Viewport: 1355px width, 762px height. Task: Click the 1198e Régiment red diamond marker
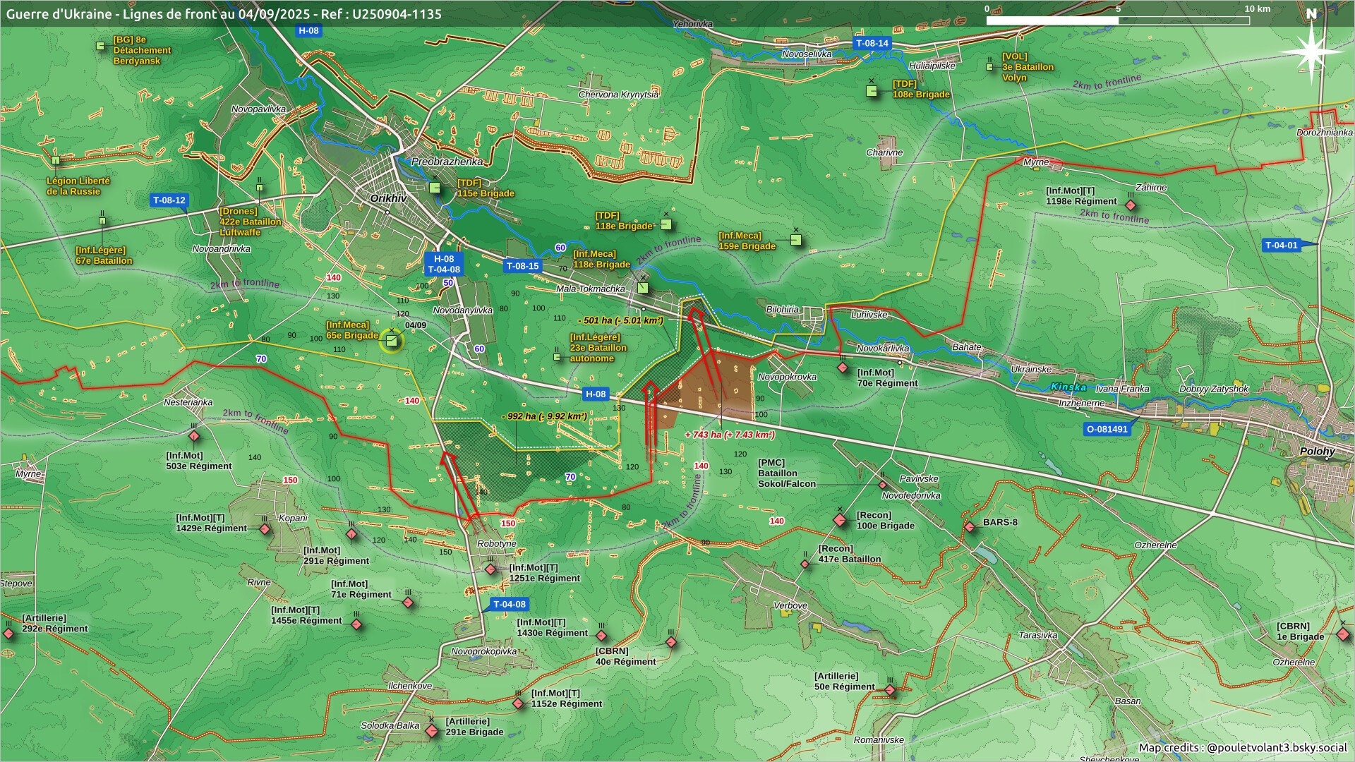1131,205
